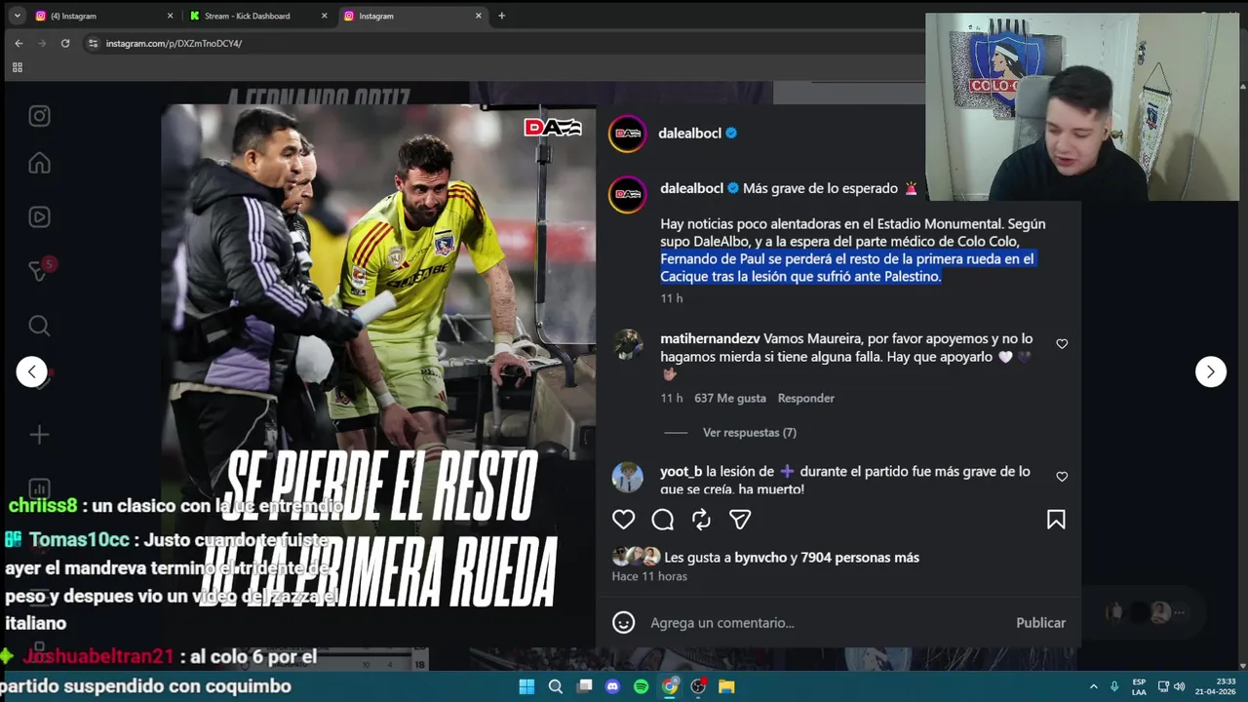Viewport: 1248px width, 702px height.
Task: Reply to matihernandezv's comment via Responder
Action: point(805,398)
